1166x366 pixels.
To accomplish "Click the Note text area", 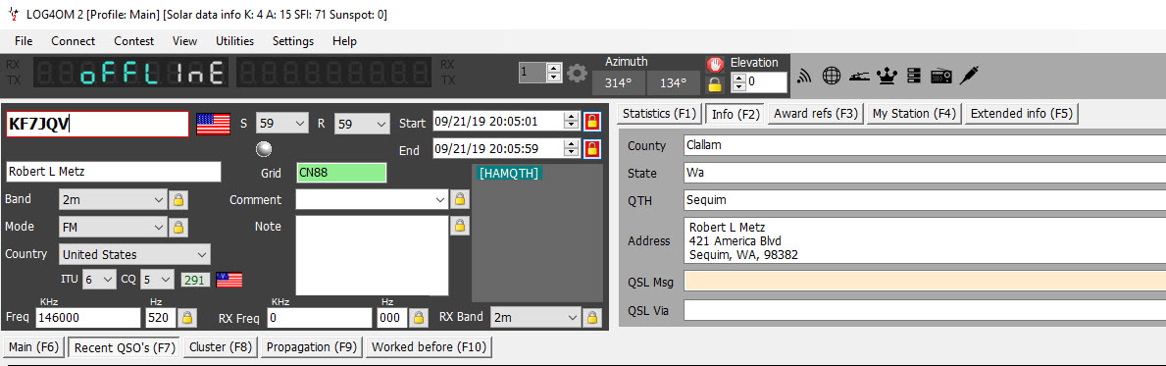I will click(x=372, y=256).
